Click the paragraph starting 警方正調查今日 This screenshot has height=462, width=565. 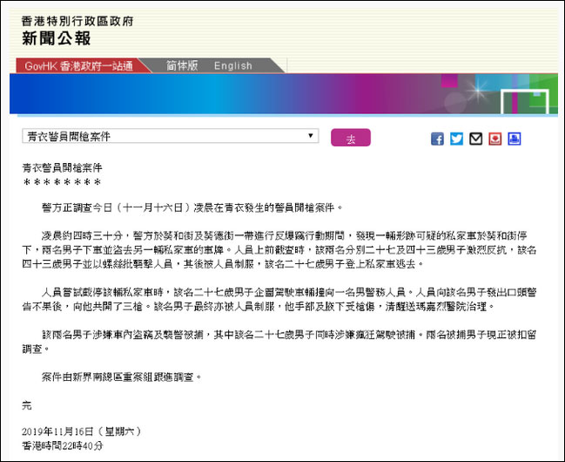pyautogui.click(x=192, y=207)
